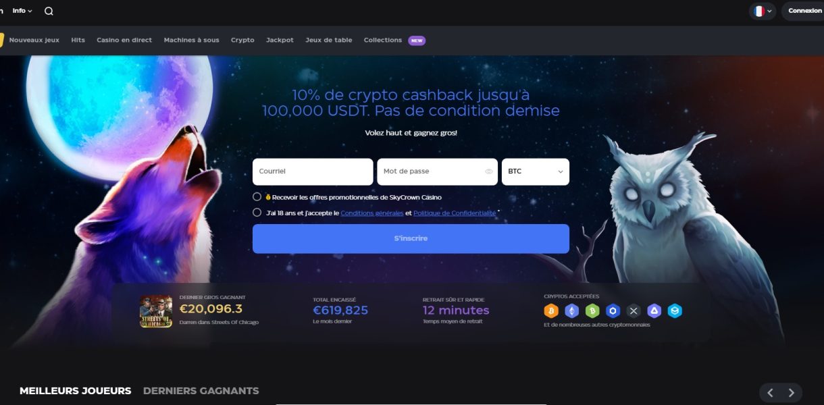Click the Ethereum crypto icon
Image resolution: width=824 pixels, height=405 pixels.
572,310
